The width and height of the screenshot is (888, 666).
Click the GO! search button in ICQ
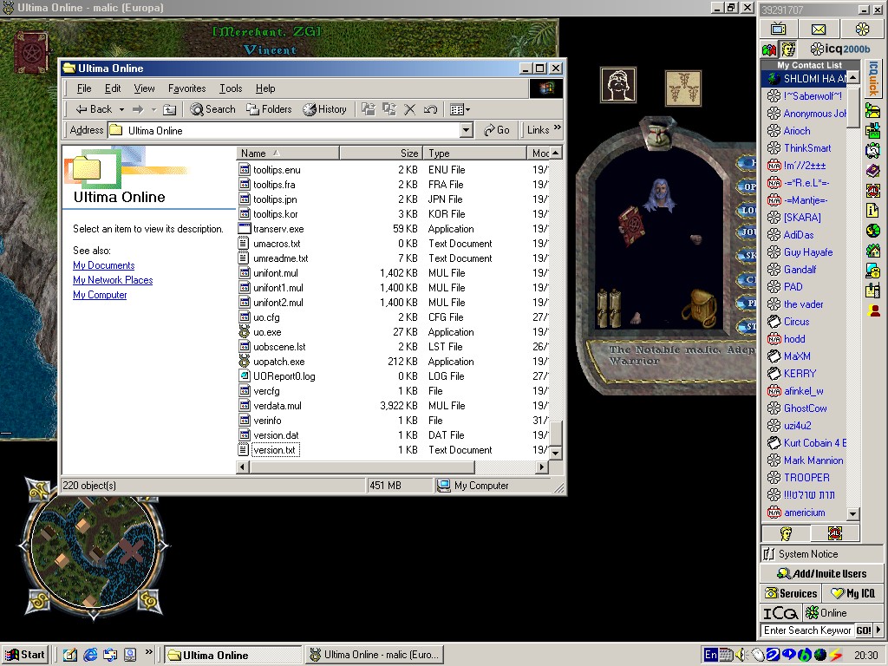(864, 630)
